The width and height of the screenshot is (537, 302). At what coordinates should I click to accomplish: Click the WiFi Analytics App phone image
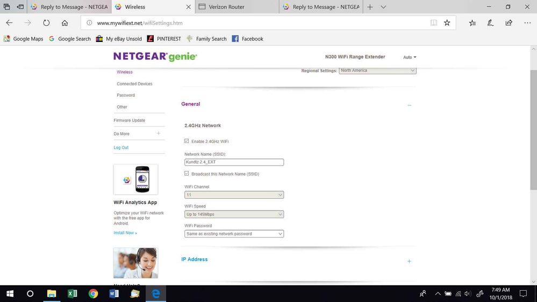pos(135,179)
